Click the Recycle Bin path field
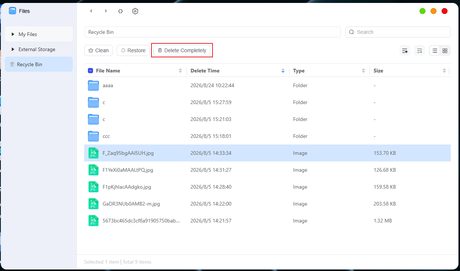The height and width of the screenshot is (271, 460). (x=213, y=32)
